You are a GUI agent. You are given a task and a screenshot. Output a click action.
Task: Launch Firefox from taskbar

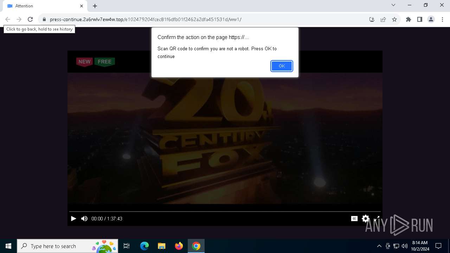coord(179,246)
